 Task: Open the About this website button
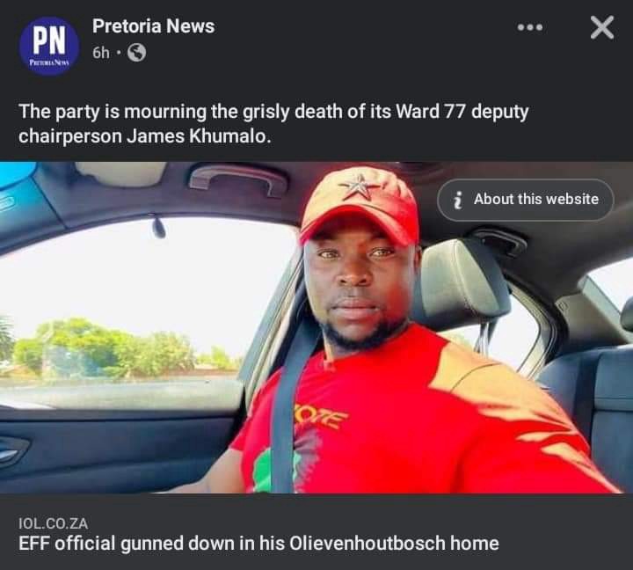pos(525,200)
